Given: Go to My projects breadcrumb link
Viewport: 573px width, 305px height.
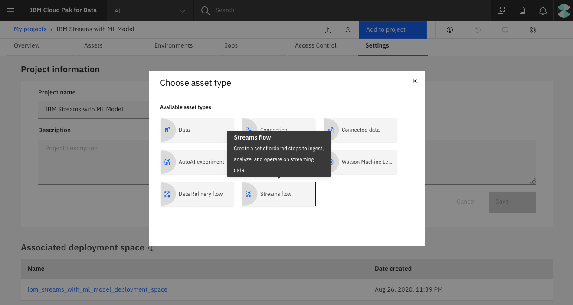Looking at the screenshot, I should (x=30, y=29).
